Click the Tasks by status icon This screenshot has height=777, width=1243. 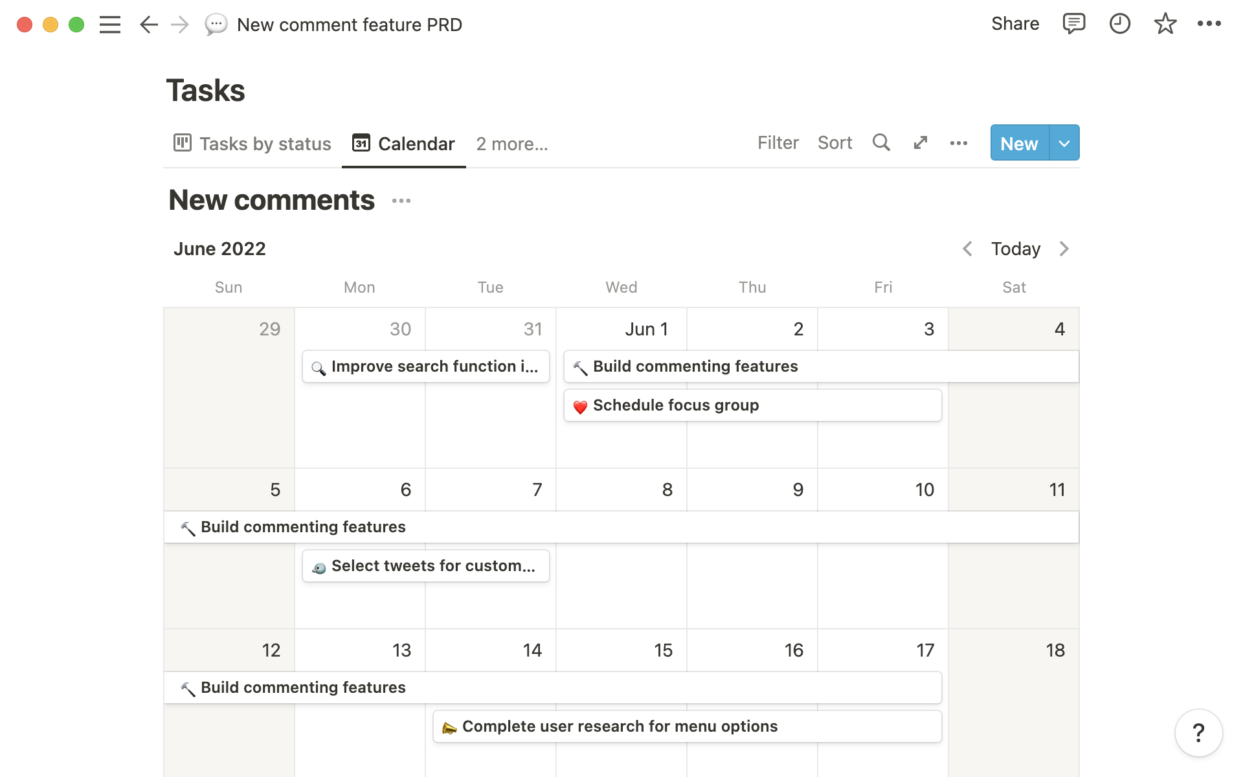click(x=182, y=143)
